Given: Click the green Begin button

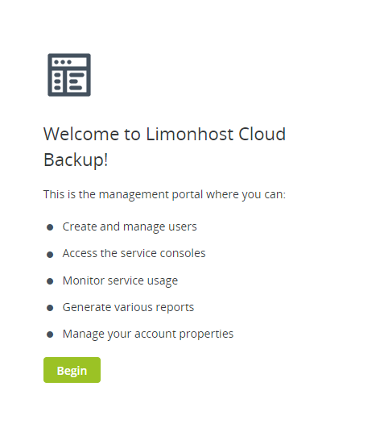Looking at the screenshot, I should (72, 370).
